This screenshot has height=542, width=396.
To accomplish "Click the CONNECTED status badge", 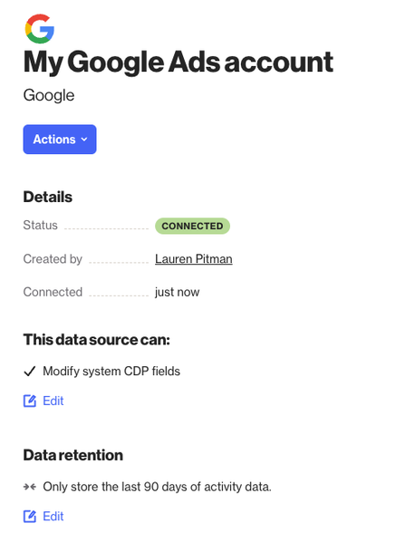I will [x=192, y=226].
